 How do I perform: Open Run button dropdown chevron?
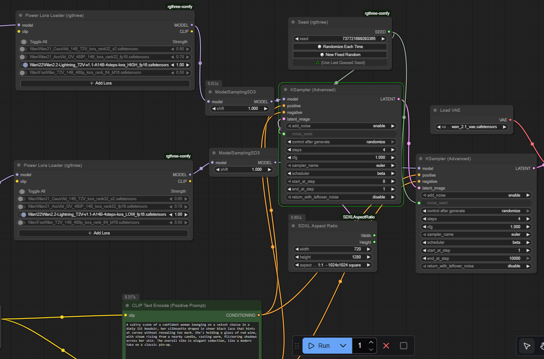coord(343,346)
